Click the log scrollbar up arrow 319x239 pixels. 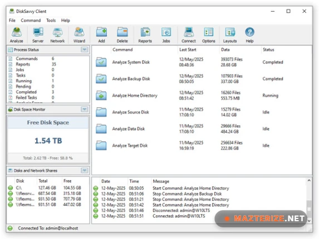309,180
